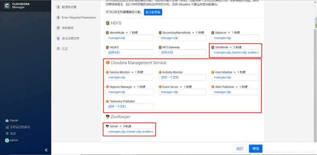
Task: Open the running commands sidebar entry
Action: click(x=18, y=127)
